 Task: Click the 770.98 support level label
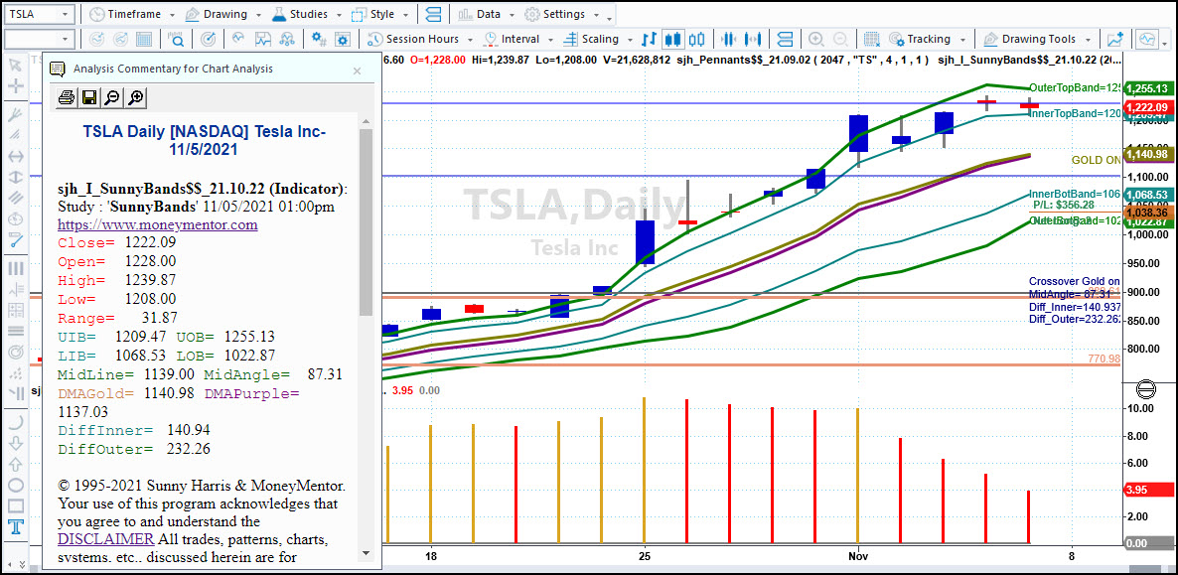point(1104,359)
